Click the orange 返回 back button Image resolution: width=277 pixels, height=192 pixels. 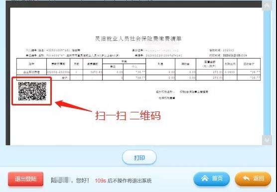click(x=253, y=179)
